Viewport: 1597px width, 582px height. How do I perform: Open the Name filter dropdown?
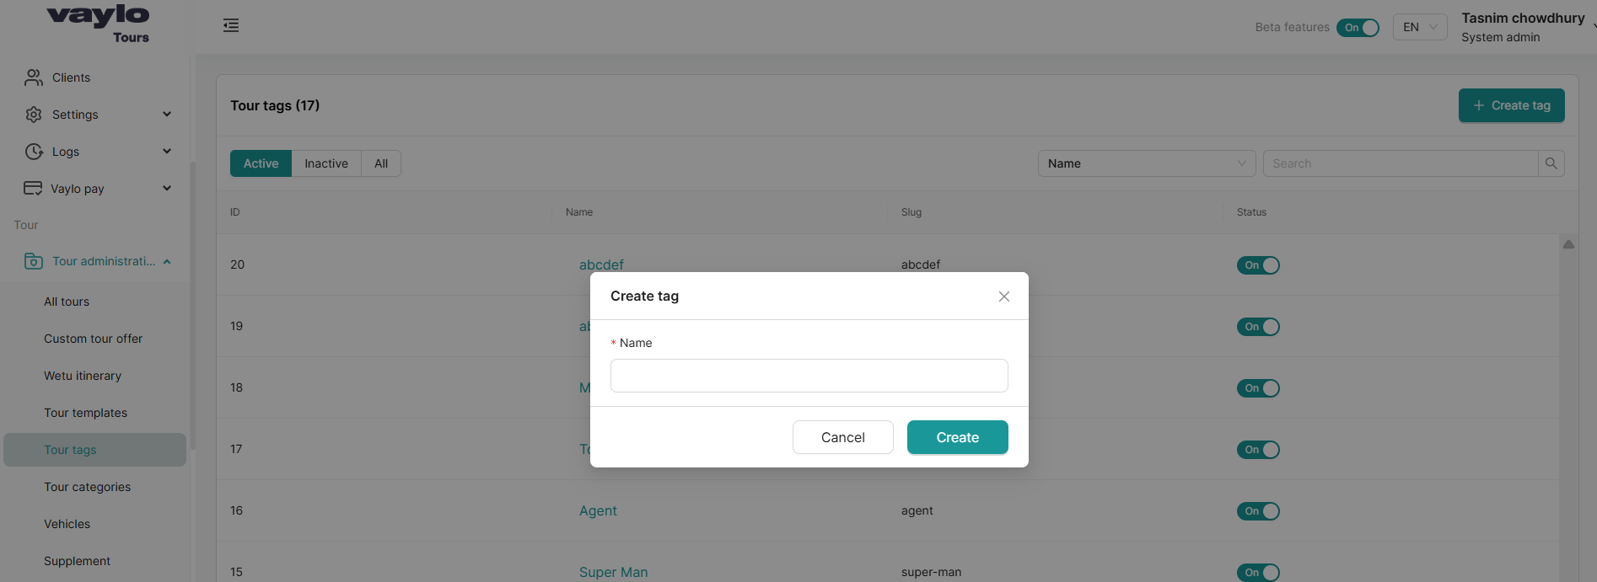(x=1146, y=163)
